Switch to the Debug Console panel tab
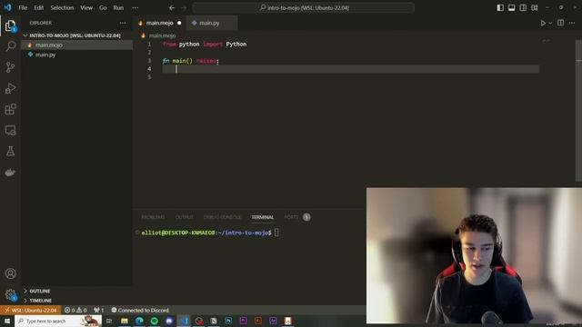 pos(222,217)
